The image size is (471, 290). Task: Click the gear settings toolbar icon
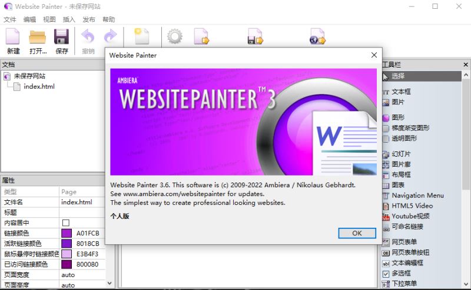pyautogui.click(x=175, y=36)
